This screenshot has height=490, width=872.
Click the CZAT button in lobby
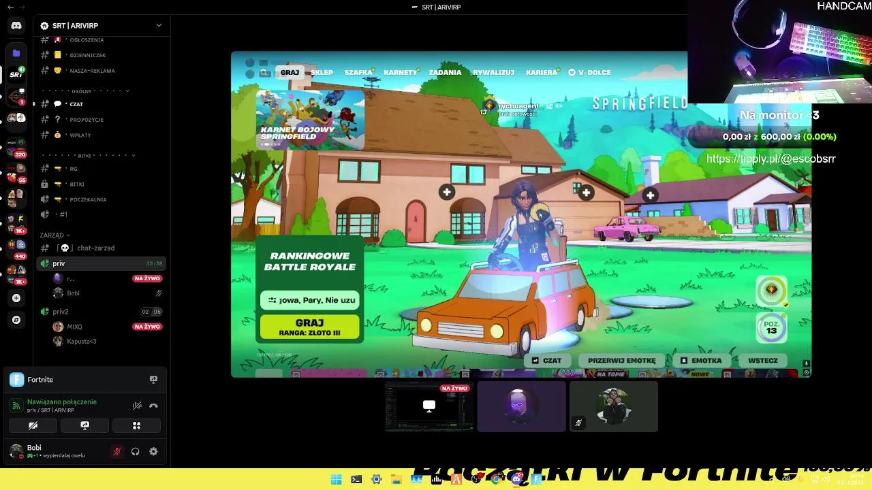pos(548,361)
